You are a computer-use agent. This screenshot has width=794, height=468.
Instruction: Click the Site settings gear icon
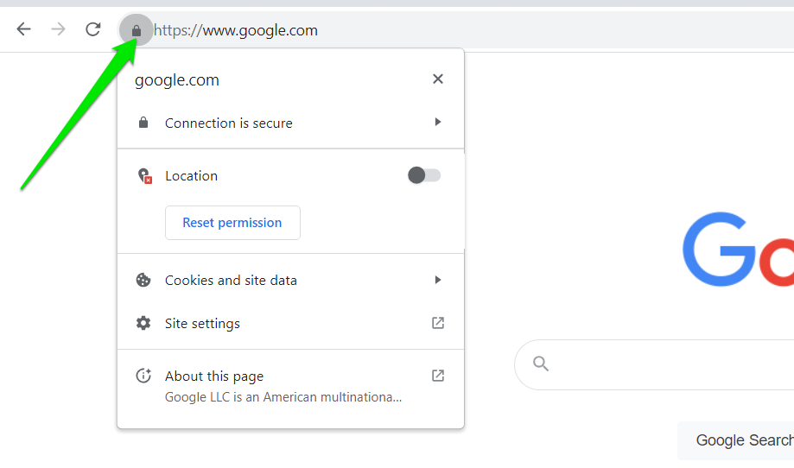pos(143,323)
